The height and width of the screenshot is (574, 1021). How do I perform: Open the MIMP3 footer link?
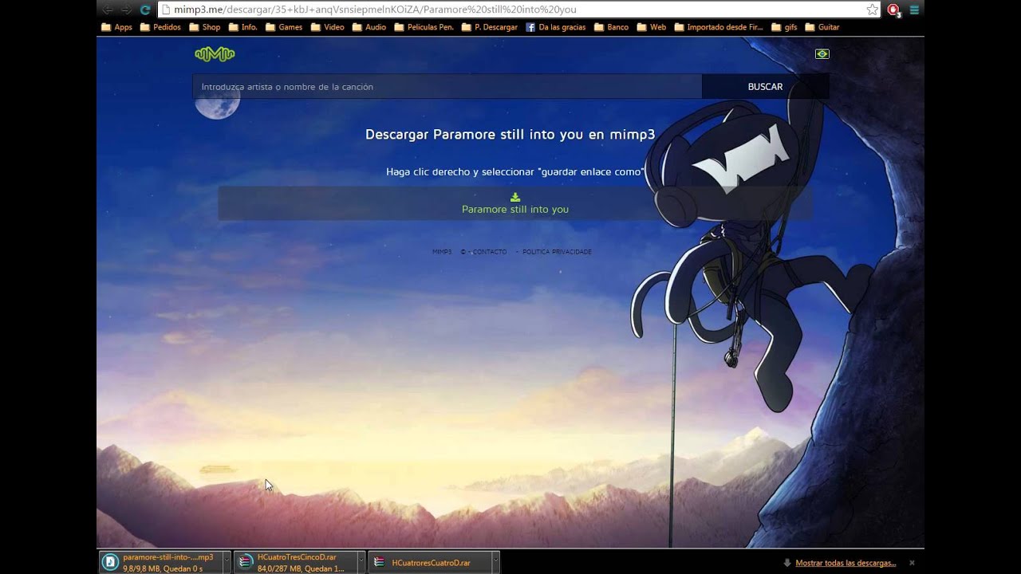442,252
